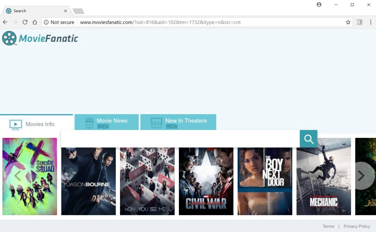Click the MF extension icon in toolbar
Screen dimensions: 376x232
coord(359,22)
